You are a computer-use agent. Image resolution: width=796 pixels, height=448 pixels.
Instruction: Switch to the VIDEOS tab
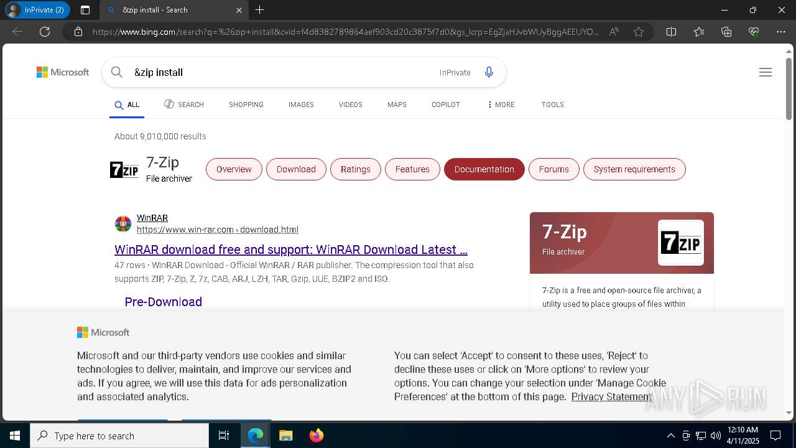pos(351,105)
